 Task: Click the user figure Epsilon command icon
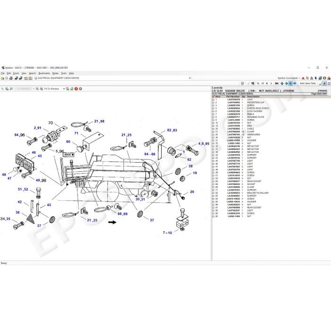[329, 78]
